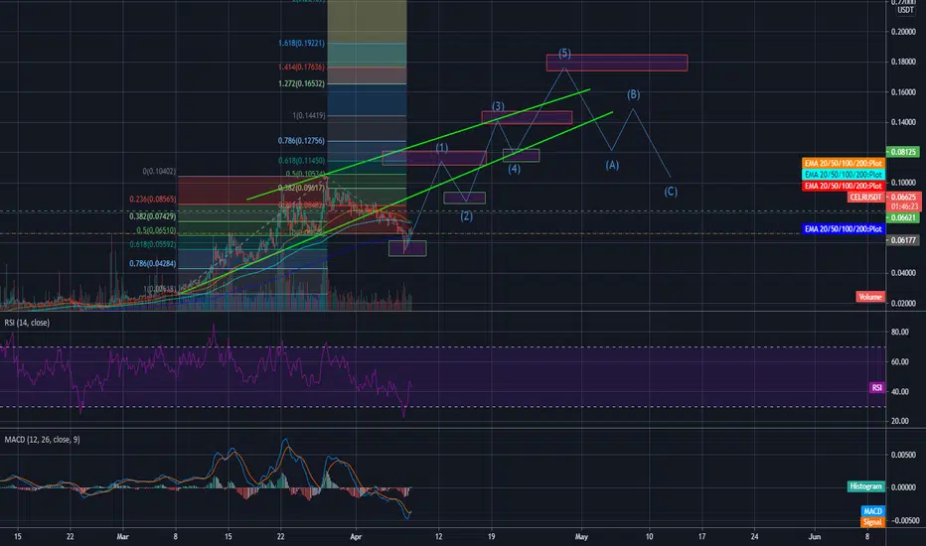Select the purple target box at wave (5)

click(617, 63)
